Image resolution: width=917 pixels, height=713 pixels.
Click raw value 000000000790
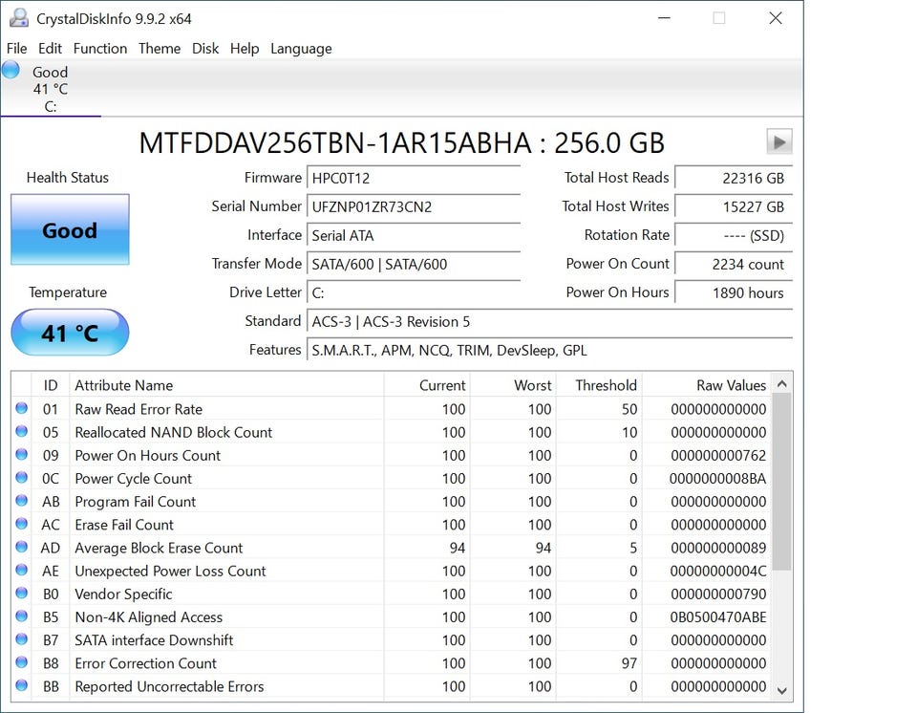coord(718,594)
